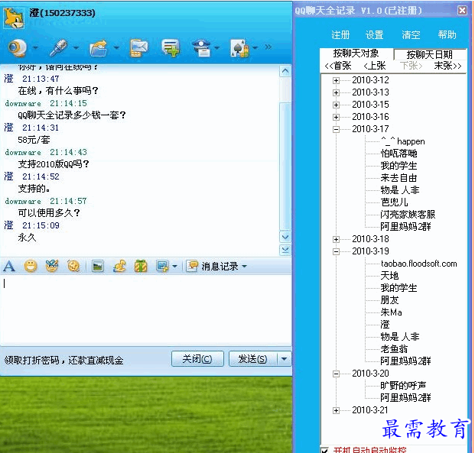Select 旷野的呼声 under 2010-3-20
Image resolution: width=475 pixels, height=453 pixels.
(403, 386)
